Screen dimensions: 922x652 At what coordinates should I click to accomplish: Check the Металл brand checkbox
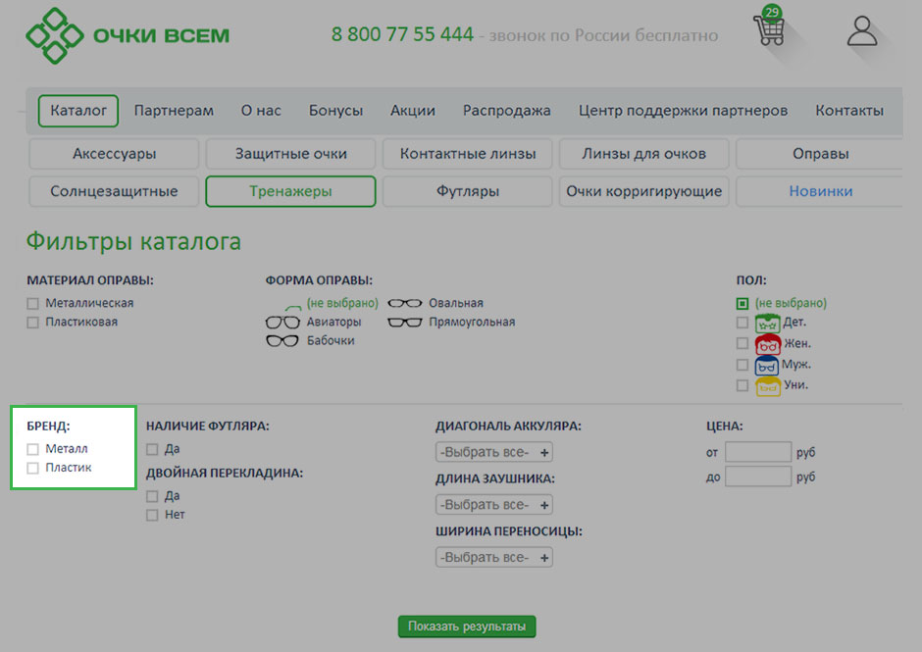click(33, 449)
